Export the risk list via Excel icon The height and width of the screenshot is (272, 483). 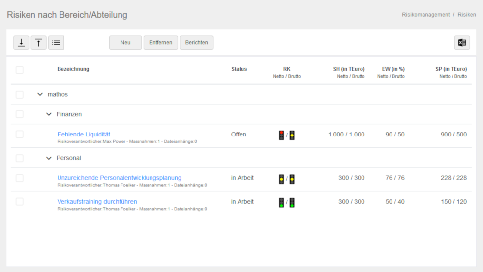click(x=462, y=43)
